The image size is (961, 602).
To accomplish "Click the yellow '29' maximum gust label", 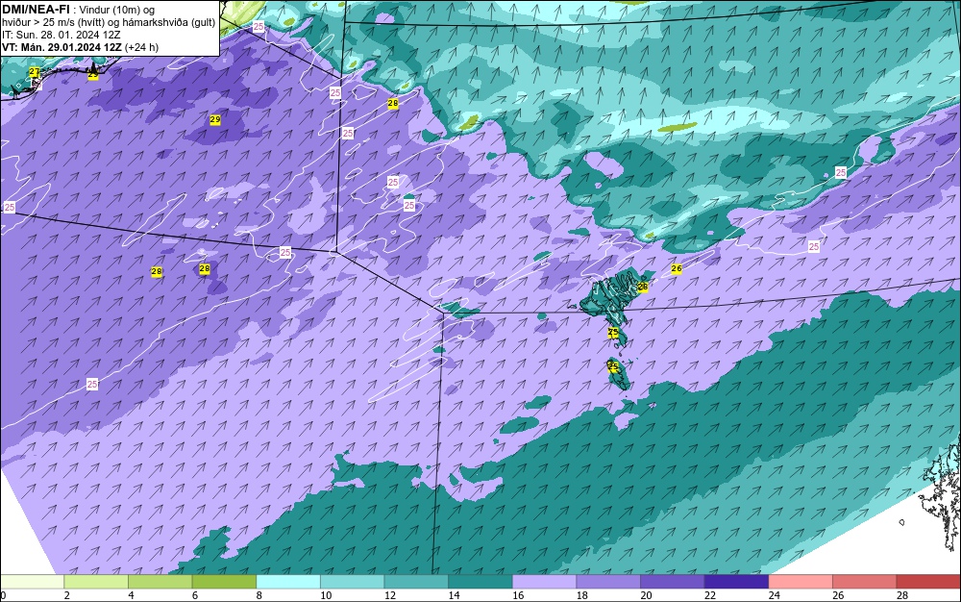I will pyautogui.click(x=215, y=119).
